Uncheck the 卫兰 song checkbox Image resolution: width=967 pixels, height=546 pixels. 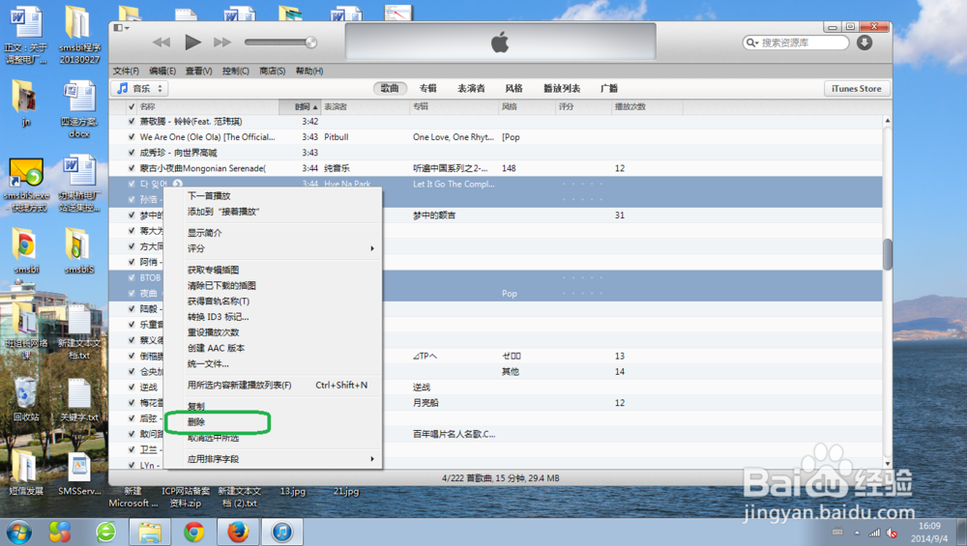(132, 449)
